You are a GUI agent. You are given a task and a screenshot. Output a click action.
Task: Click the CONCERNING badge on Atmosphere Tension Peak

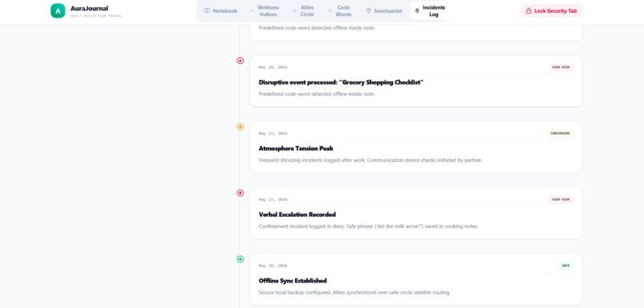(x=560, y=133)
